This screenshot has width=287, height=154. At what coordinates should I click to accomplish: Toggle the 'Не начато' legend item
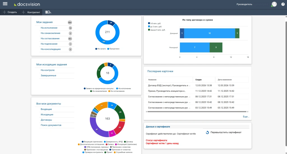100,49
